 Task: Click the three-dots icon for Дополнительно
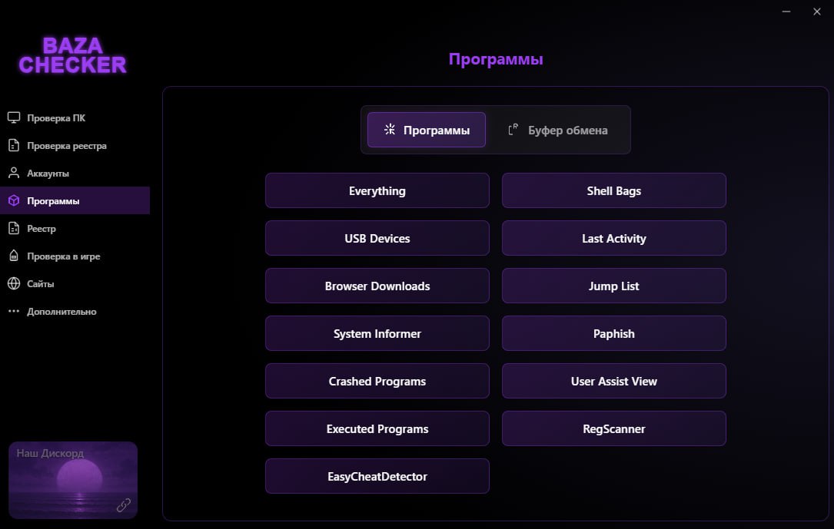pos(14,312)
